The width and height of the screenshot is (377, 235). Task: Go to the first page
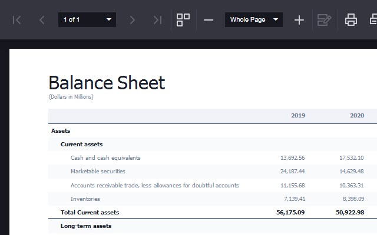17,20
